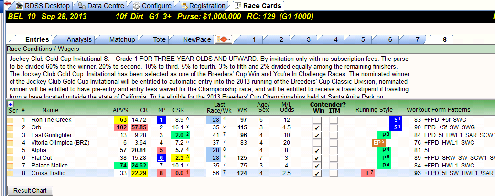Toggle scratch box for Alpha

click(x=11, y=150)
